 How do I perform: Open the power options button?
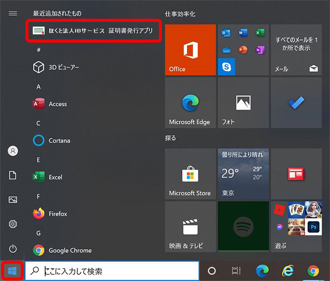(x=13, y=249)
